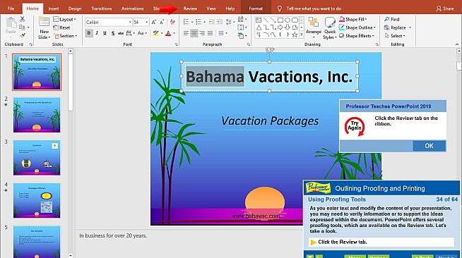
Task: Collapse the ribbon with arrow
Action: click(456, 44)
